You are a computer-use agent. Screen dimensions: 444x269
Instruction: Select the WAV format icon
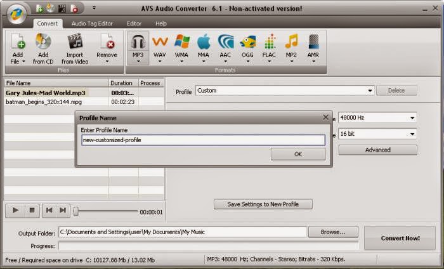tap(160, 42)
